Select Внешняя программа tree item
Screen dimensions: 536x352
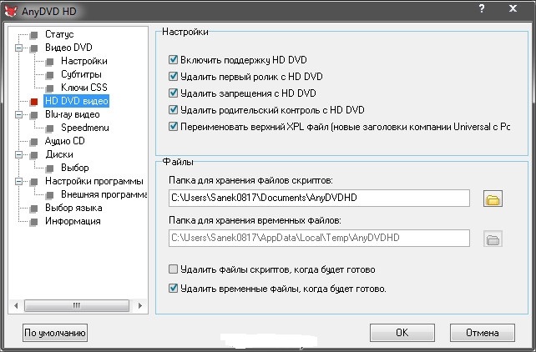point(104,194)
